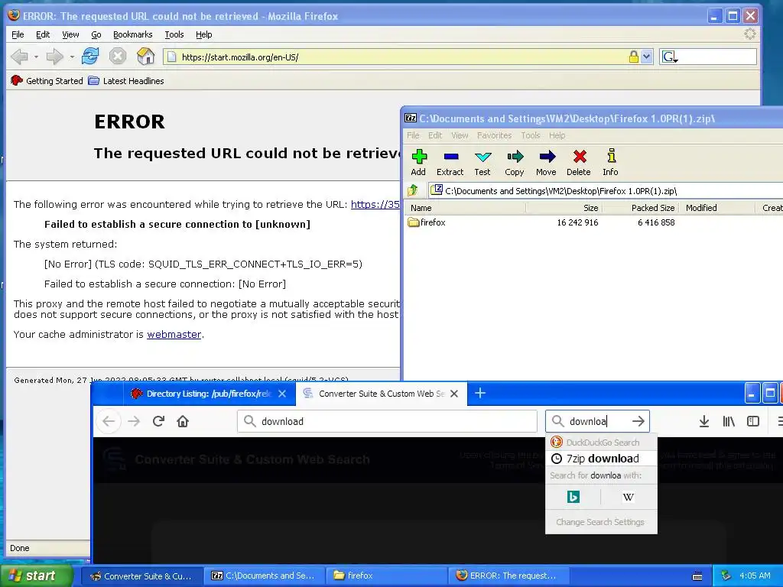783x587 pixels.
Task: Open File menu in old Firefox
Action: 18,34
